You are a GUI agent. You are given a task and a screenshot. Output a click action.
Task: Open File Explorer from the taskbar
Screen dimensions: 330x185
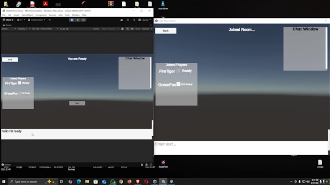87,182
